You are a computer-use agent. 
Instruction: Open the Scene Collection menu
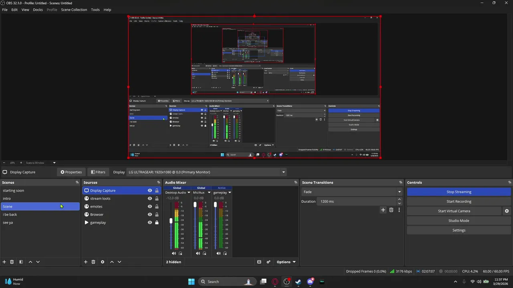coord(74,10)
